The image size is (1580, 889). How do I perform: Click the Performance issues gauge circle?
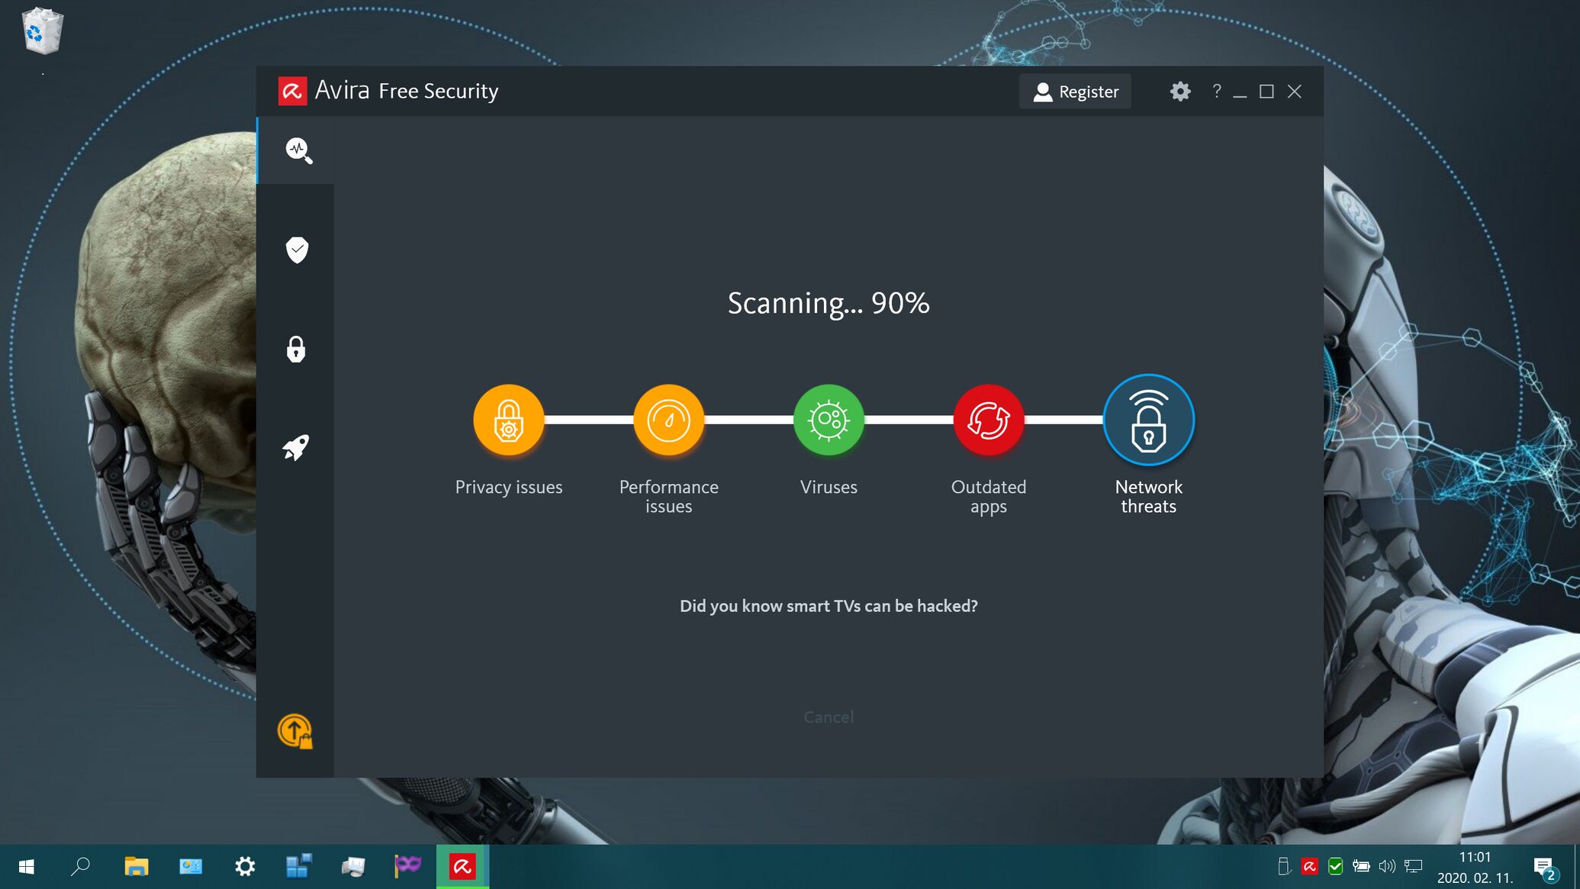(x=668, y=420)
